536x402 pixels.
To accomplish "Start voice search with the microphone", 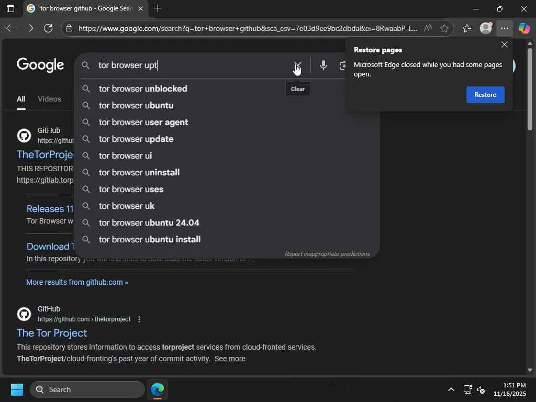I will (323, 65).
